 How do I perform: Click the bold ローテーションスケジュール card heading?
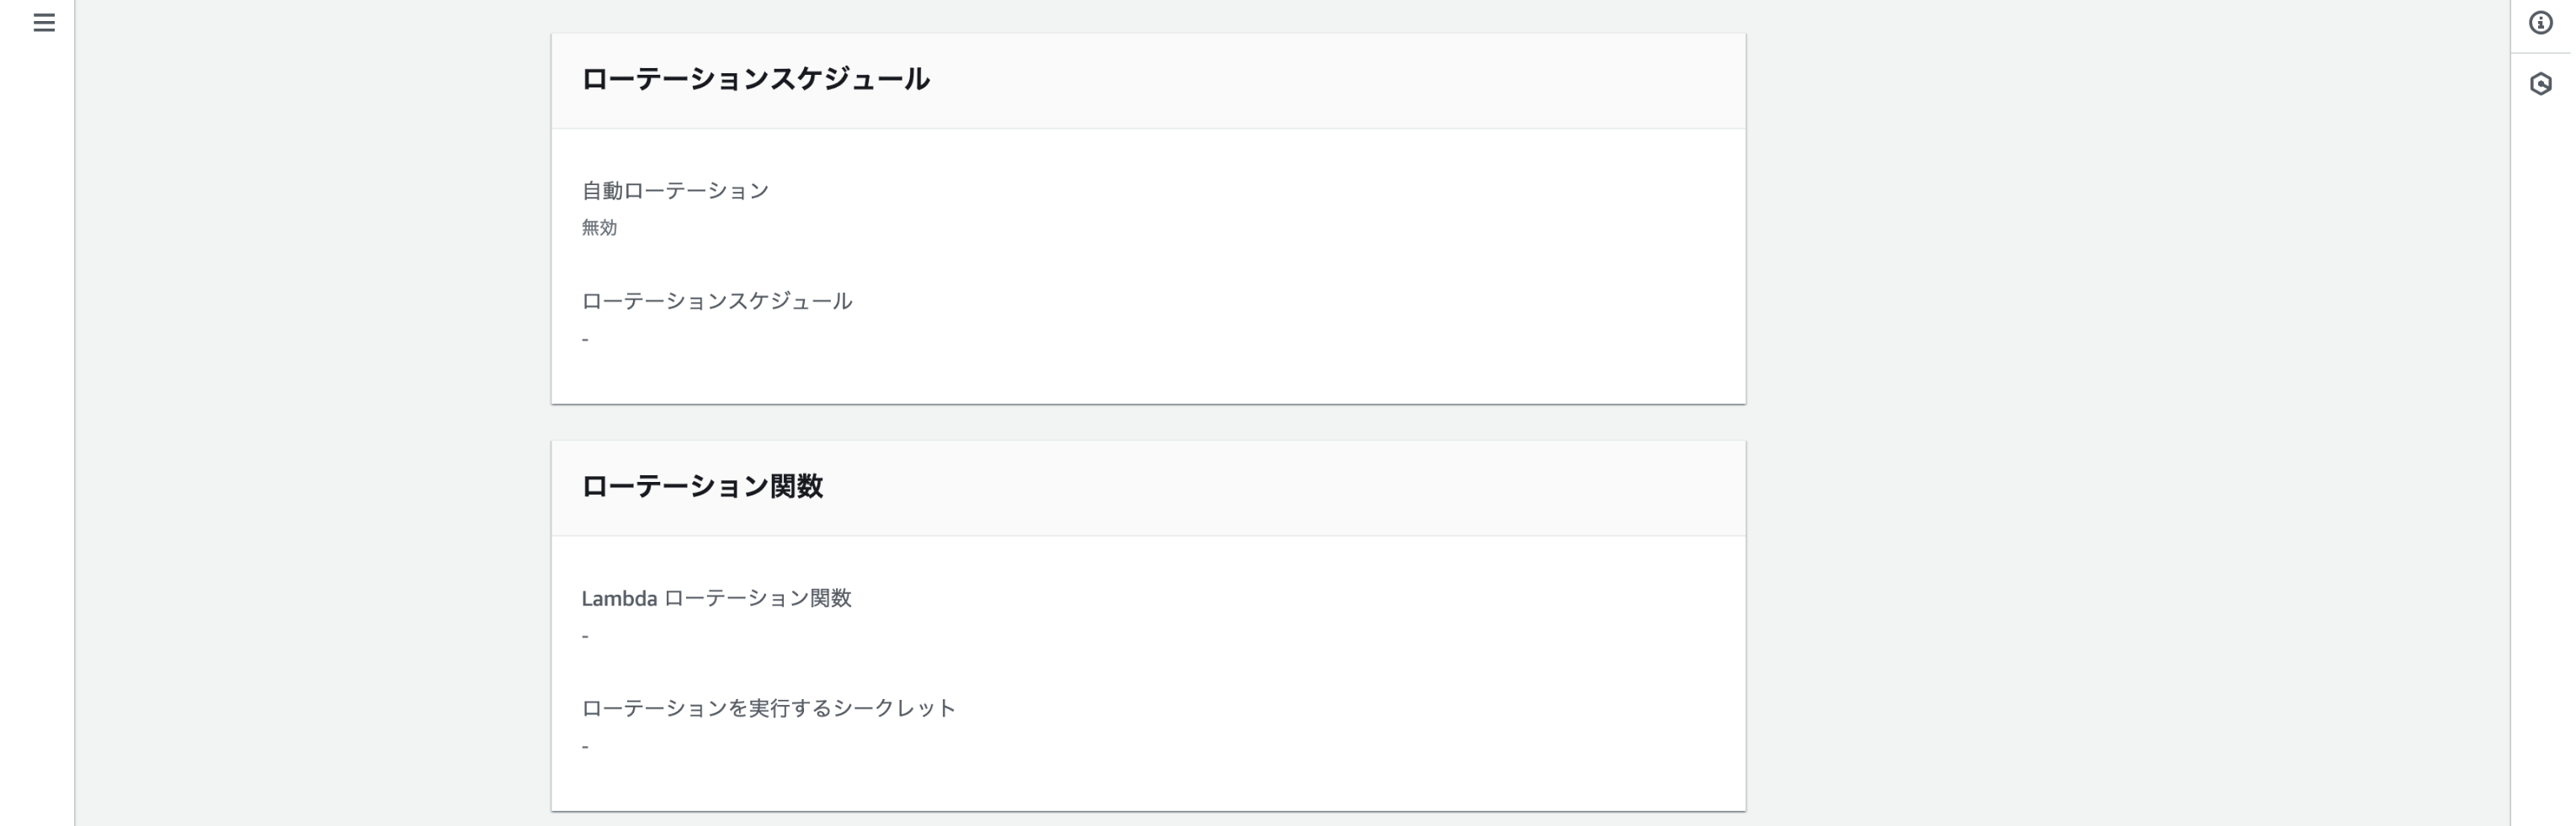(755, 80)
